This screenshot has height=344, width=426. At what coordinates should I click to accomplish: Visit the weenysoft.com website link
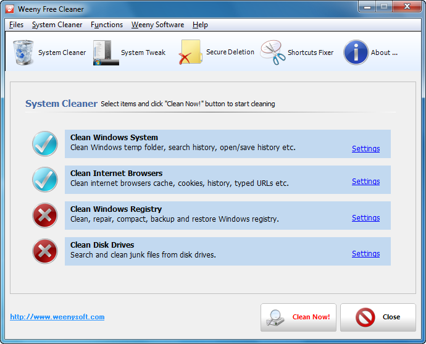tap(57, 317)
